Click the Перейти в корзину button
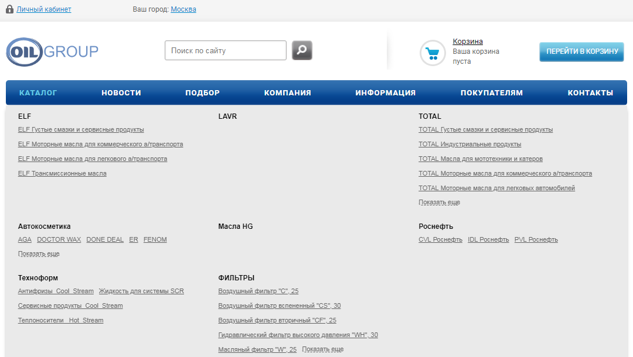 (x=582, y=52)
